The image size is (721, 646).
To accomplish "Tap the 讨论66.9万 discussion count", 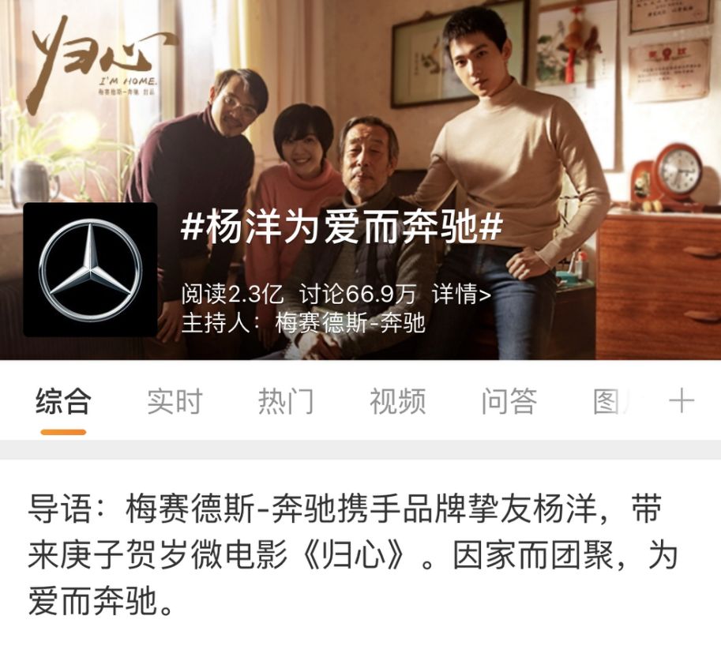I will 358,294.
